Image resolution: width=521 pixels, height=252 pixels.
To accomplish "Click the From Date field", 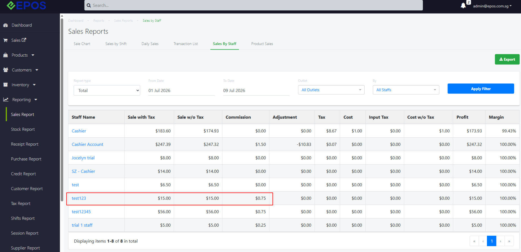I will tap(181, 90).
